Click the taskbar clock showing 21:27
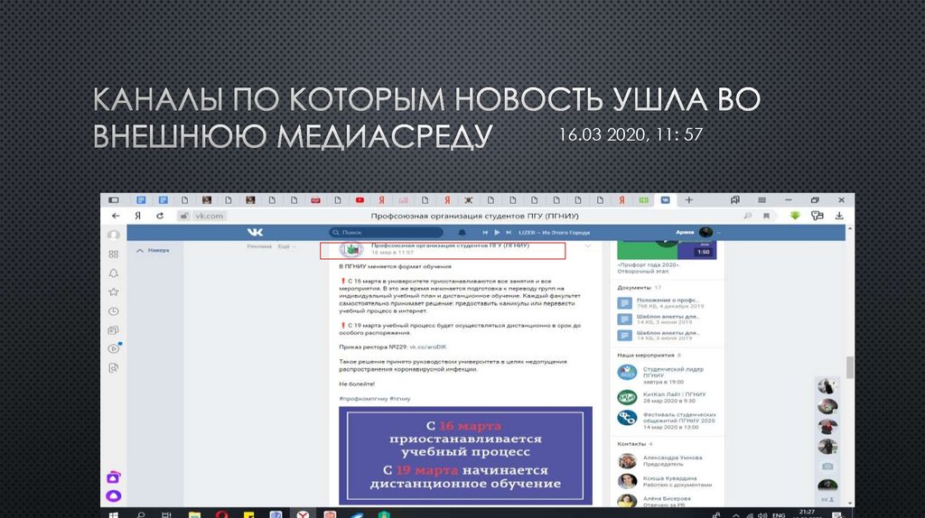Screen dimensions: 925x518 tap(807, 513)
